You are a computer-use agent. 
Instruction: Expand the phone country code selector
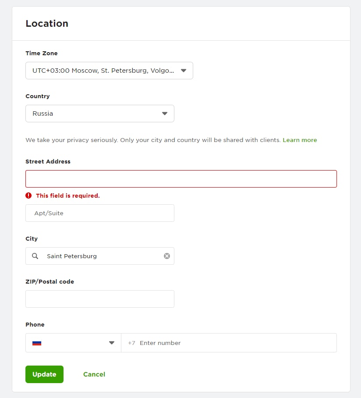[x=73, y=343]
